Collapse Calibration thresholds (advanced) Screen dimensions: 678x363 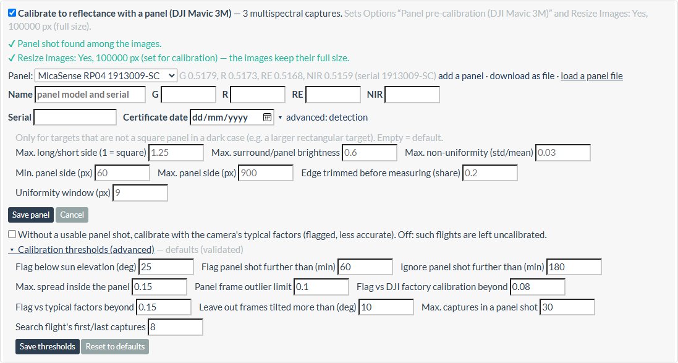point(82,250)
